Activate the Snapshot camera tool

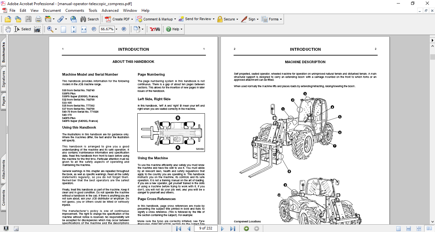[37, 29]
